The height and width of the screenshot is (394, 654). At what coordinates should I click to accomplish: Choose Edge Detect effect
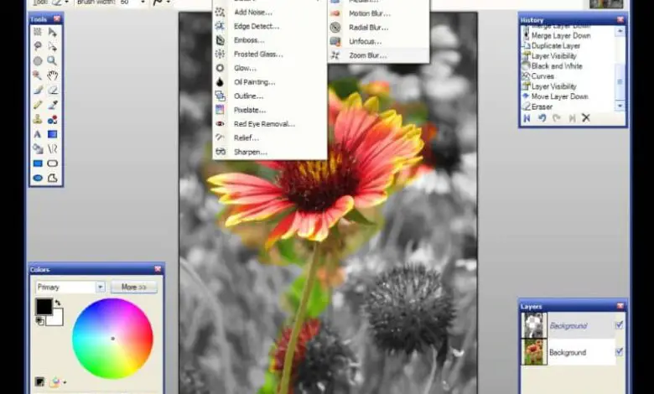tap(269, 26)
